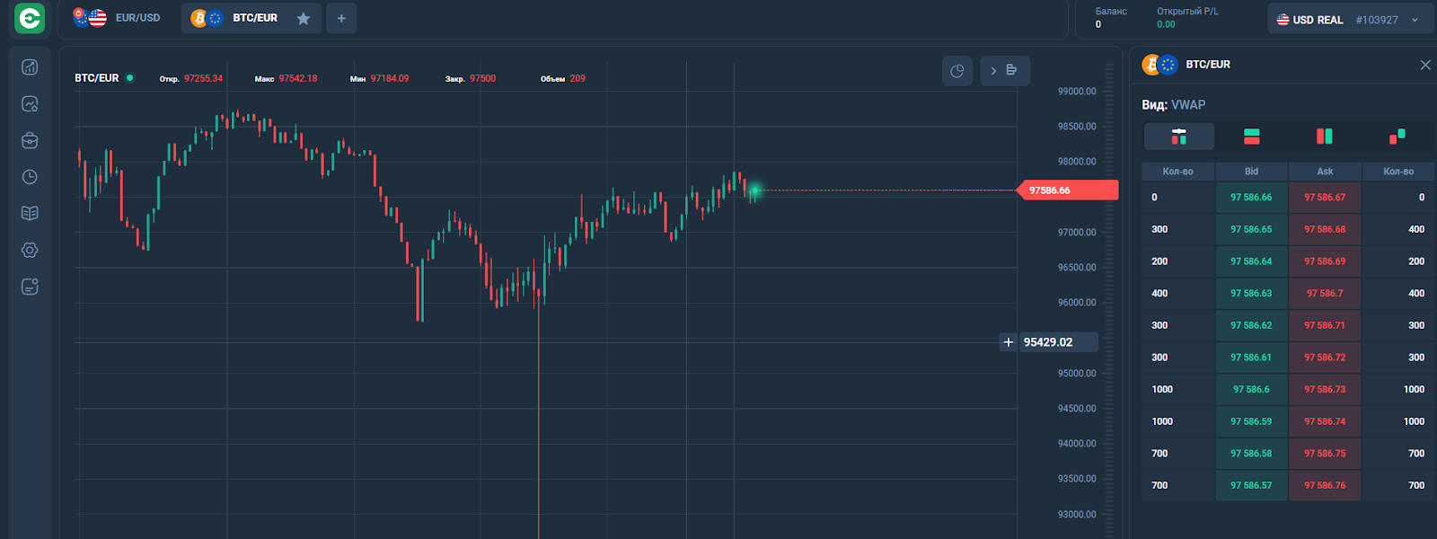Select the VWAP order book view

[1178, 137]
